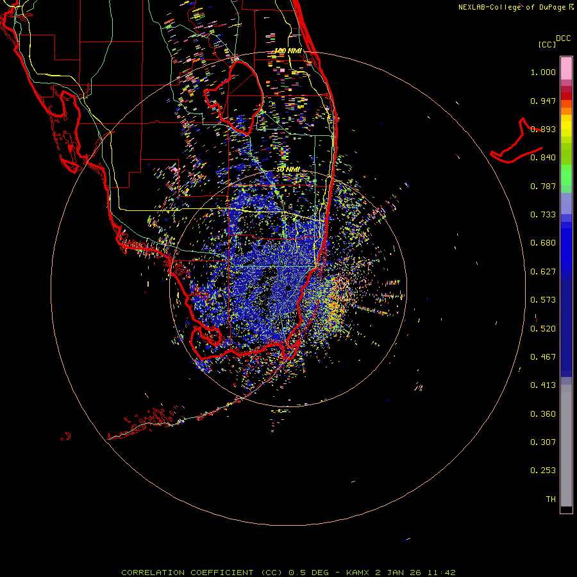The image size is (577, 577).
Task: Click the 0.947 color scale value
Action: pos(543,101)
